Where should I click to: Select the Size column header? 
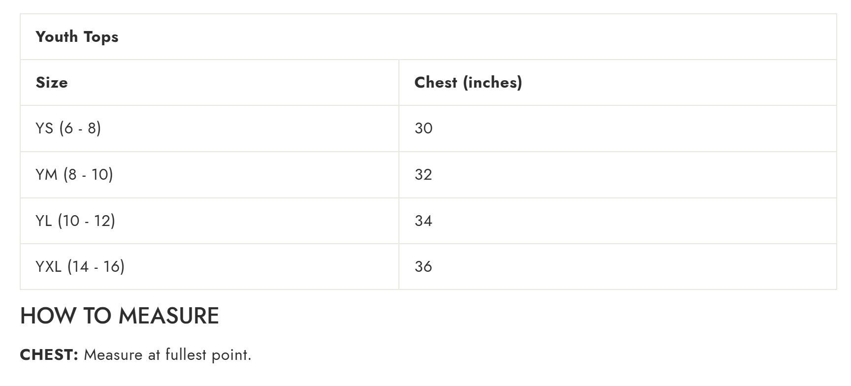click(x=52, y=82)
